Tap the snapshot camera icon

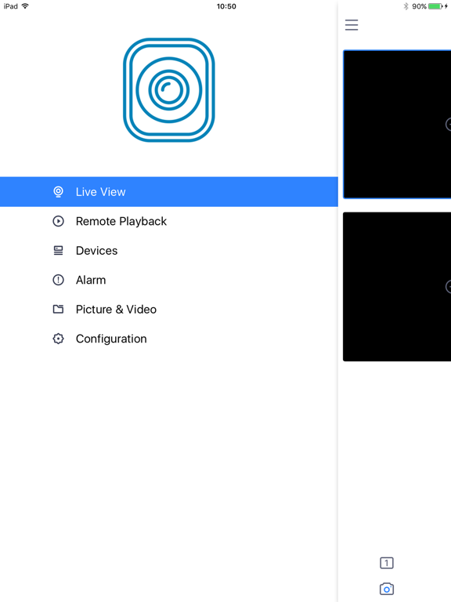pyautogui.click(x=387, y=589)
